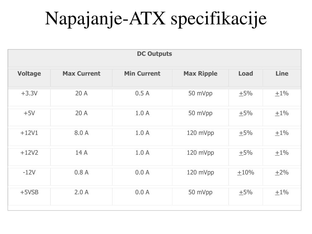The width and height of the screenshot is (312, 234).
Task: Select the -12V voltage cell
Action: point(29,172)
